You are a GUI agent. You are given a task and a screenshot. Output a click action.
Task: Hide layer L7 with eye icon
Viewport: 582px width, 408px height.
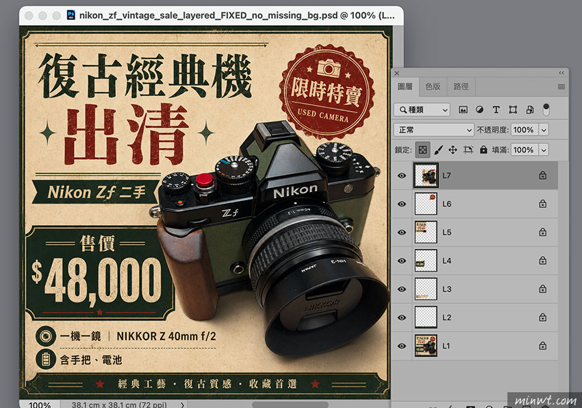[x=402, y=176]
